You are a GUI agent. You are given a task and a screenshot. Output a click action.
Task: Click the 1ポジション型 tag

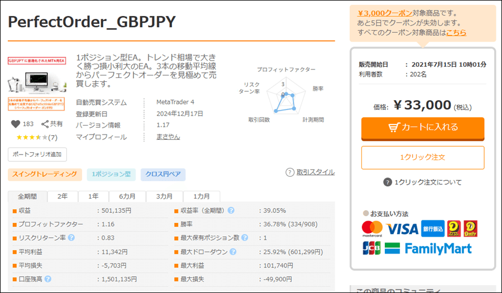click(111, 174)
